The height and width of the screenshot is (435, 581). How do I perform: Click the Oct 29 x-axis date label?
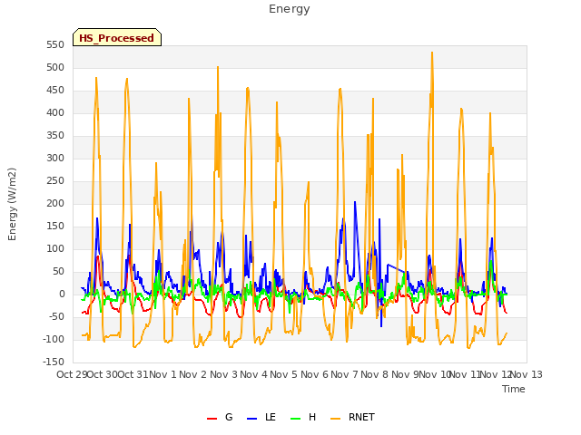coord(73,374)
